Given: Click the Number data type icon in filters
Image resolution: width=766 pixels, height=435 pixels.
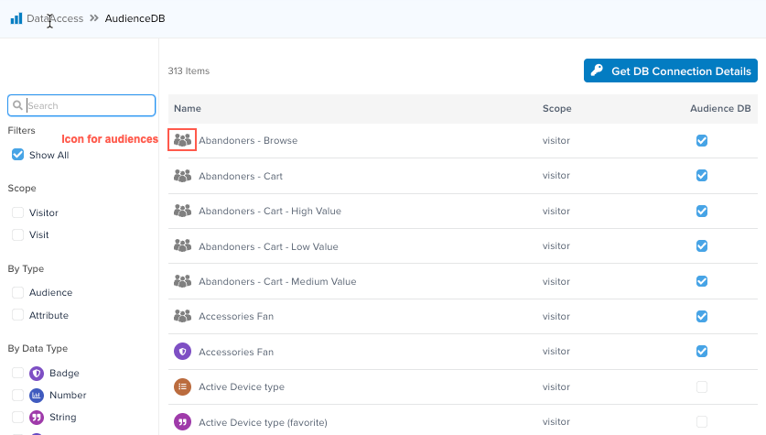Looking at the screenshot, I should click(37, 396).
